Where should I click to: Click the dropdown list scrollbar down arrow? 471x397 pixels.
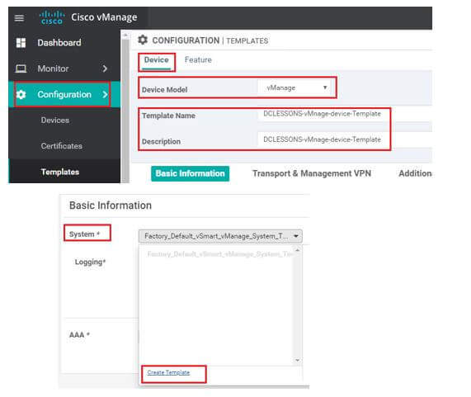(298, 360)
